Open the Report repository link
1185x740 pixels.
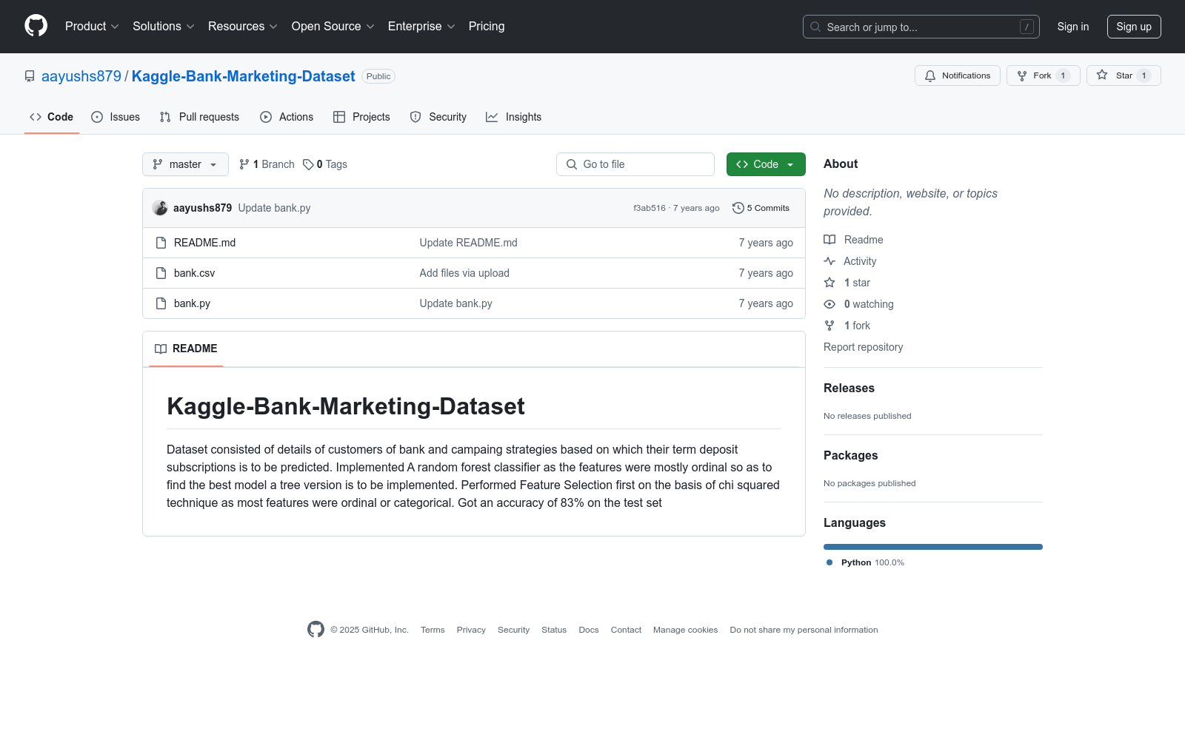tap(863, 347)
